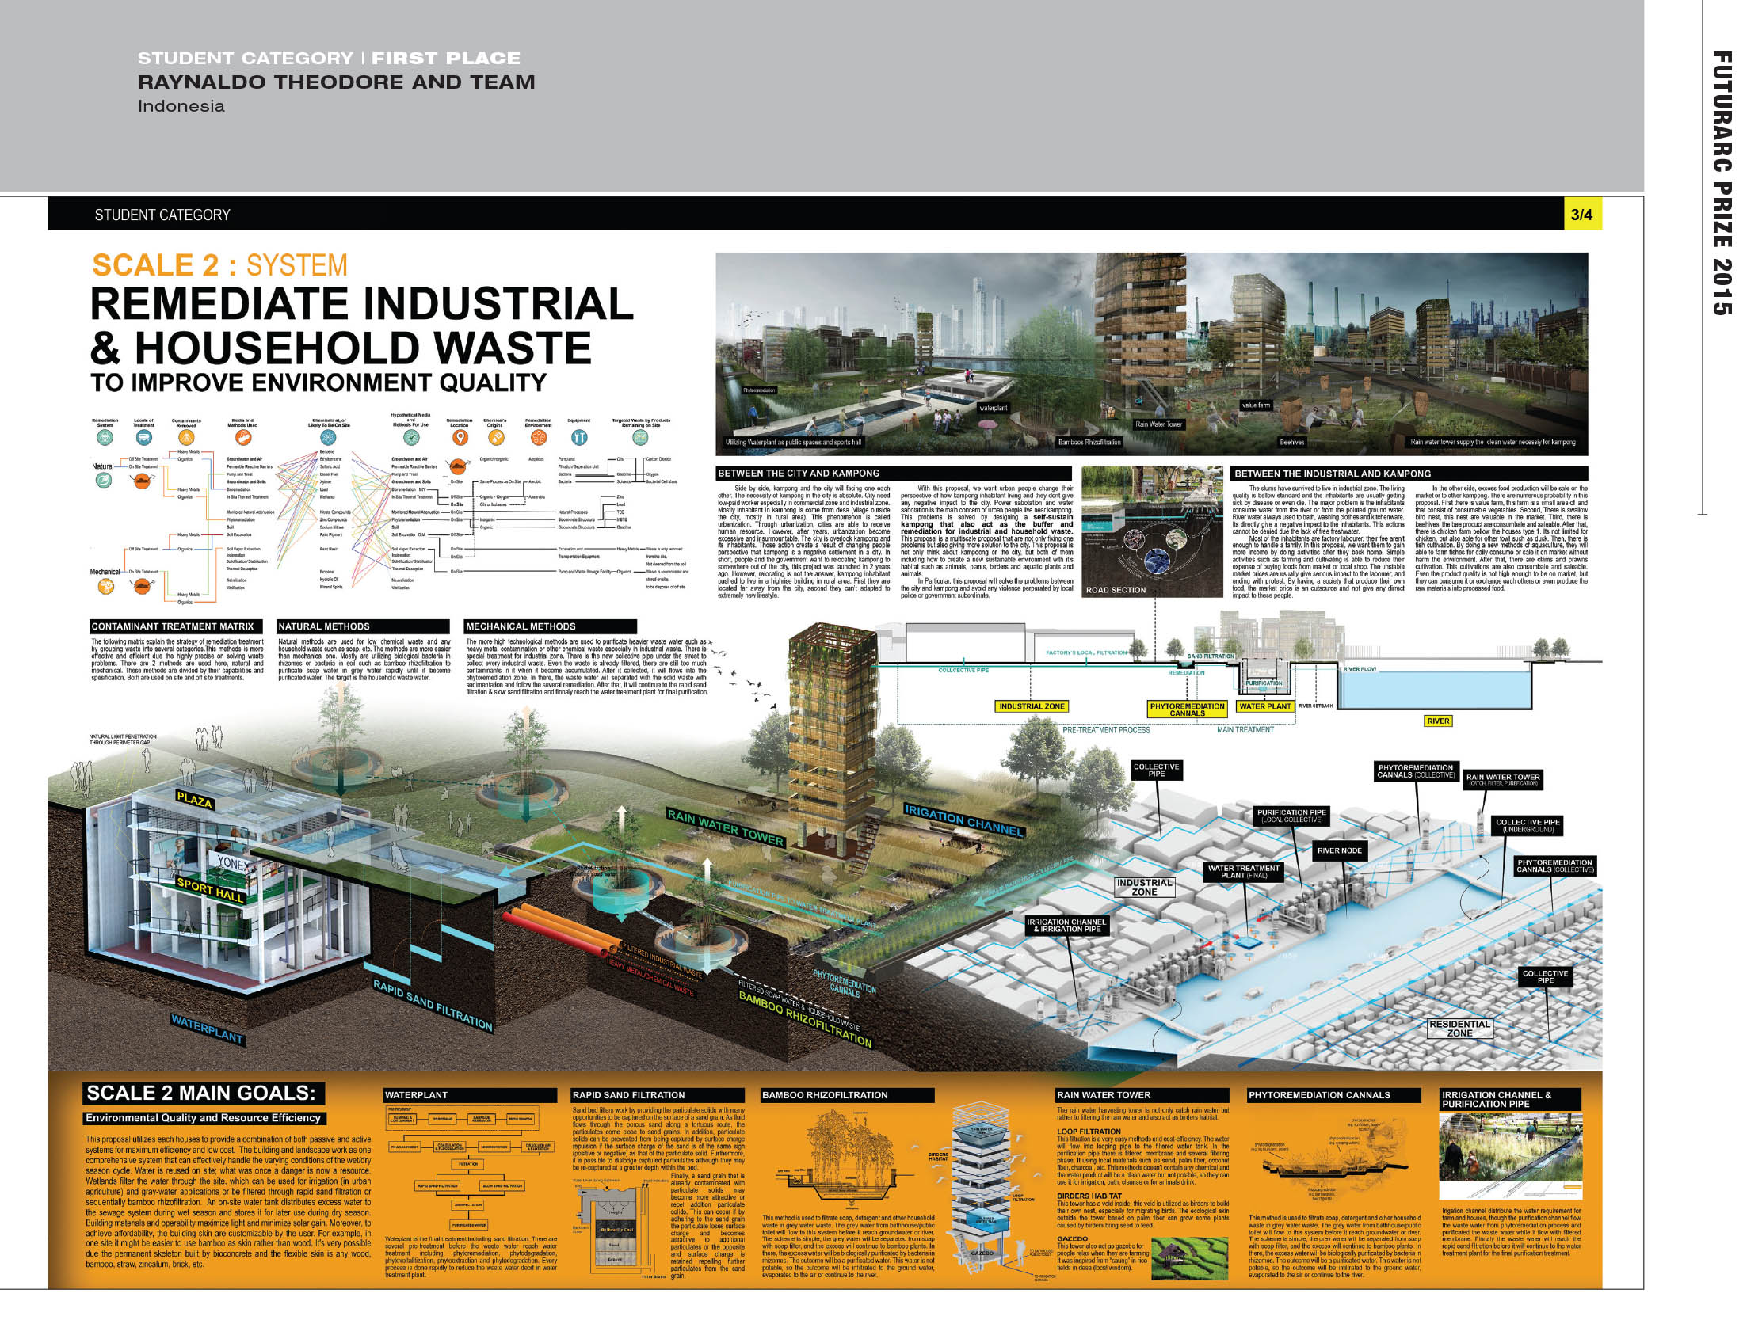Click the orange gears icon under Mechanical

click(x=105, y=587)
